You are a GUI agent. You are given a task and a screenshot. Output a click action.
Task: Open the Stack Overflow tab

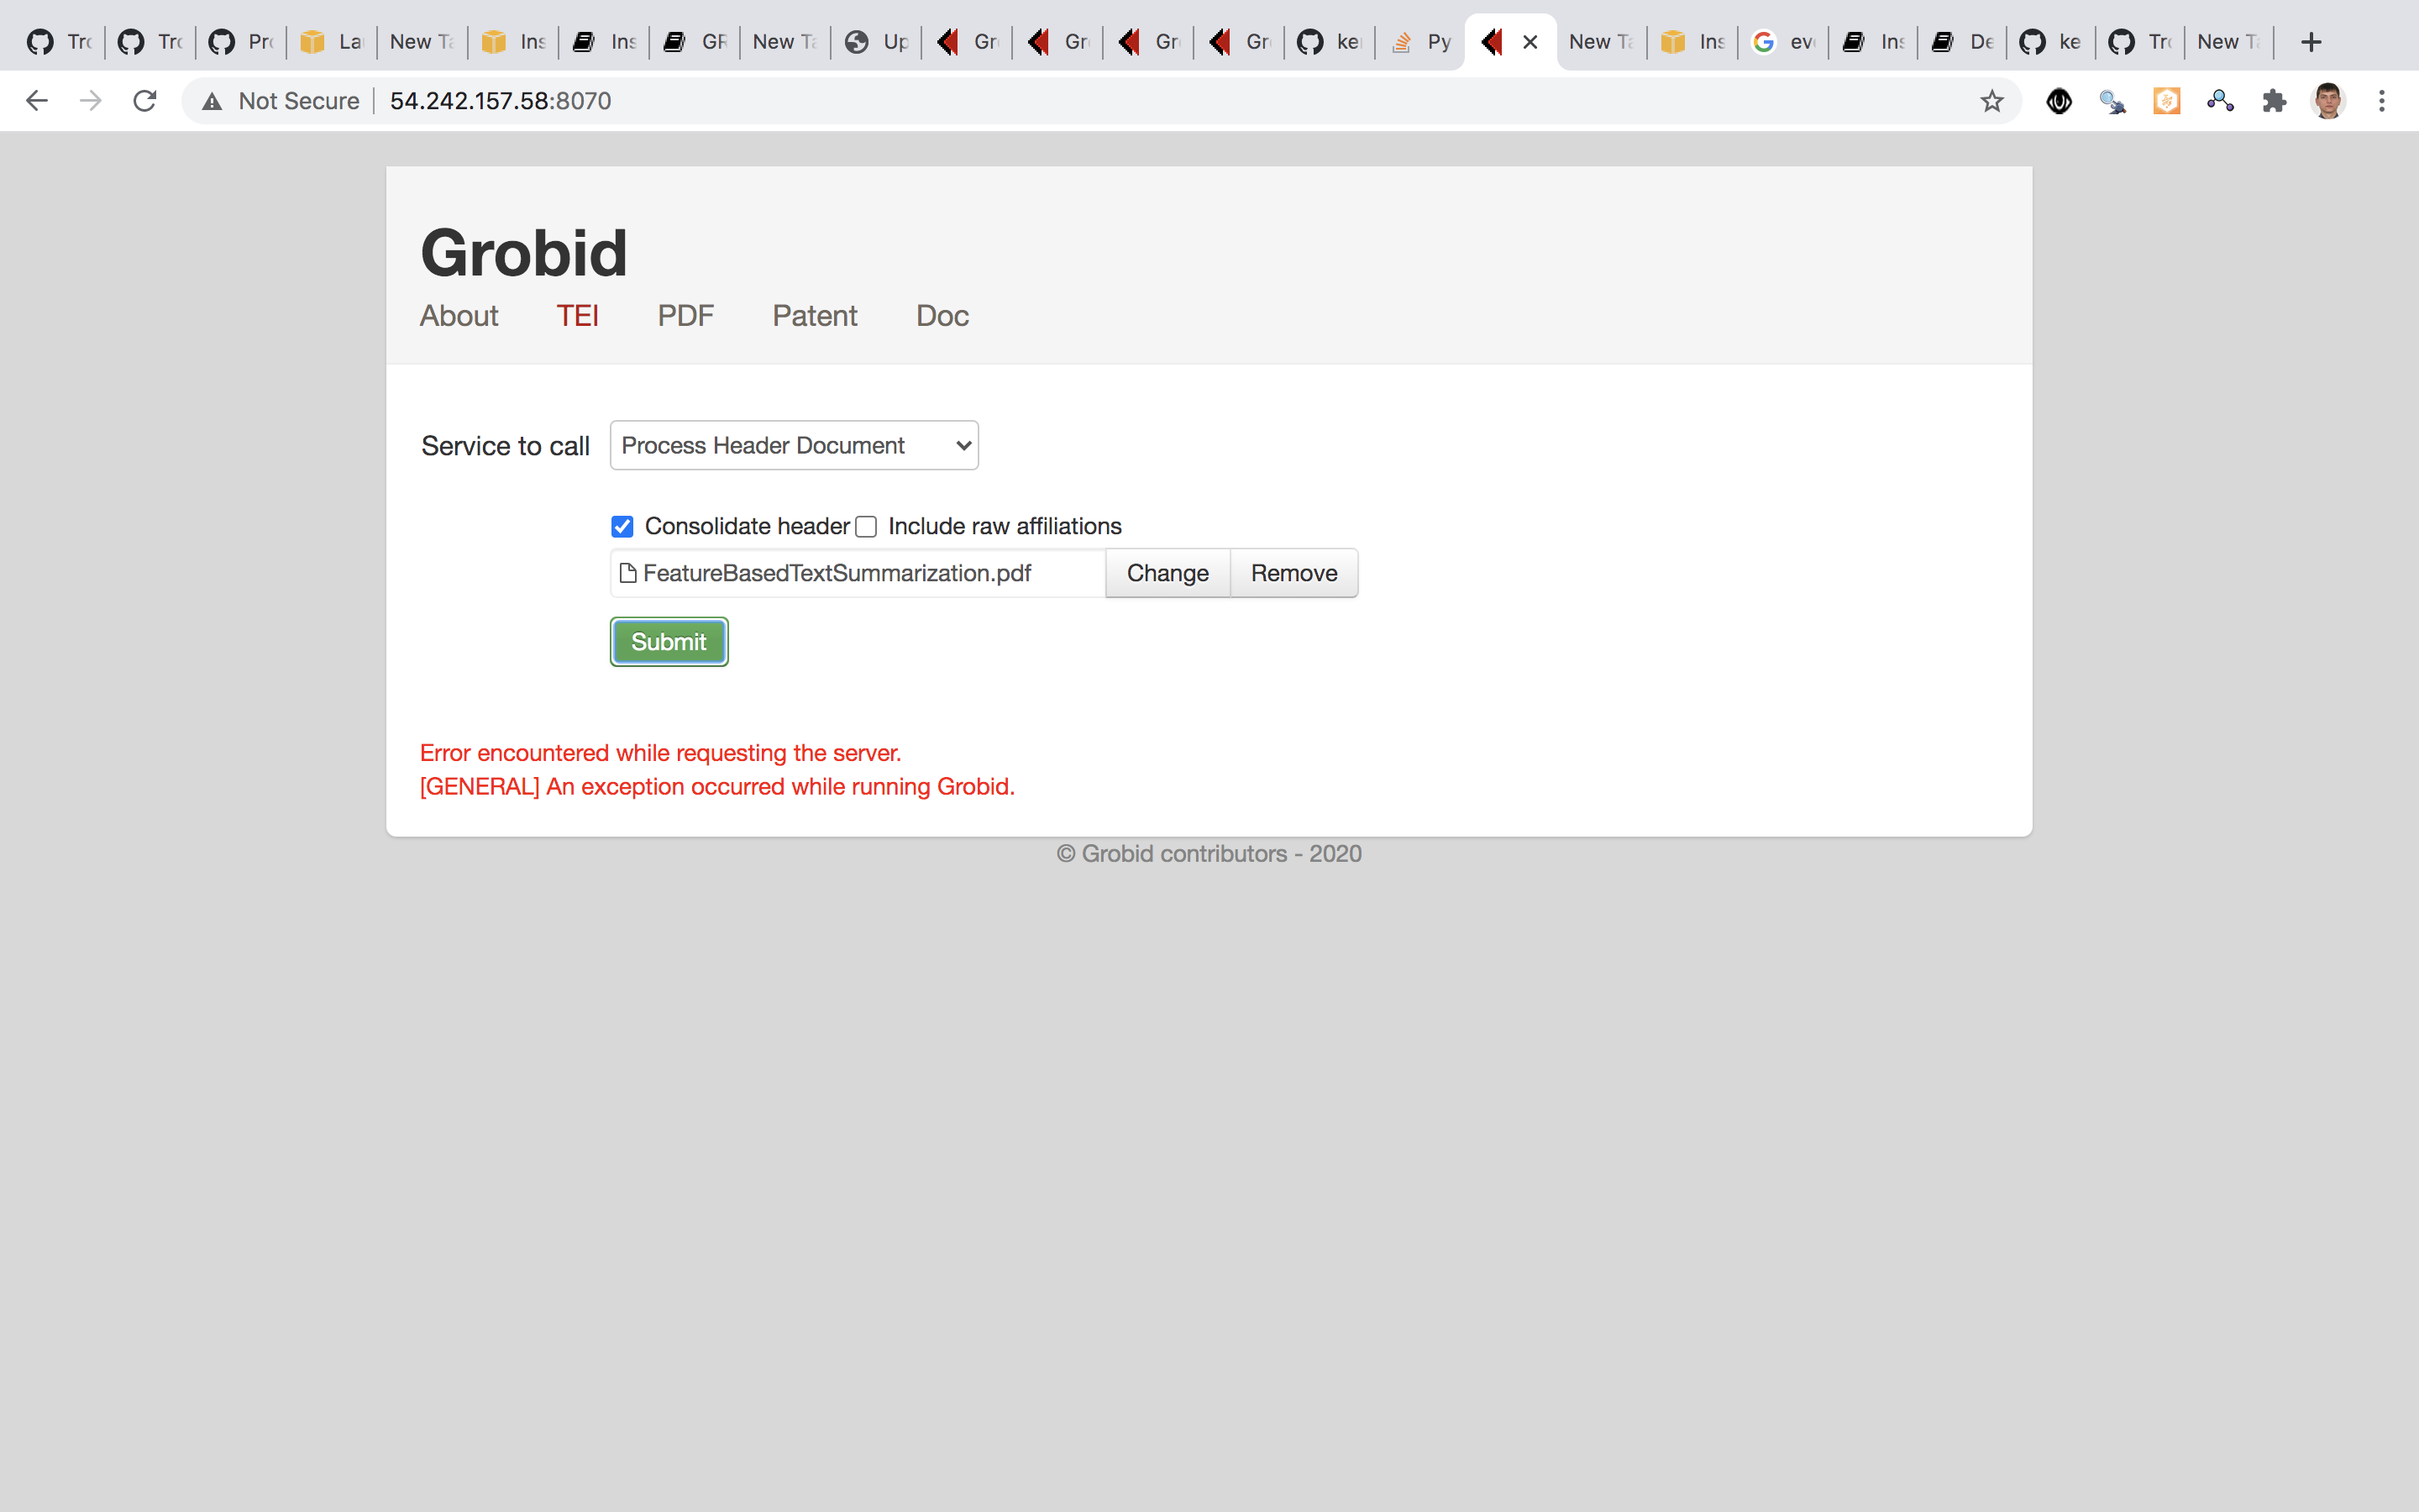pos(1419,41)
